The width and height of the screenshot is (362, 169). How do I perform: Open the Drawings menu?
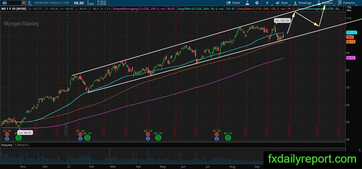click(303, 3)
